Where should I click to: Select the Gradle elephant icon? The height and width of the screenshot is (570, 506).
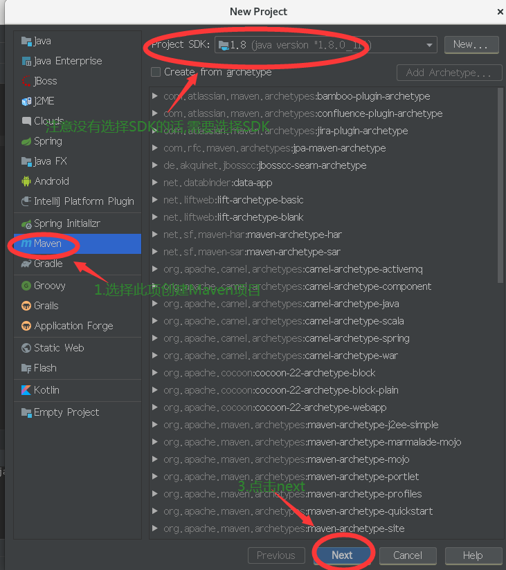coord(26,264)
